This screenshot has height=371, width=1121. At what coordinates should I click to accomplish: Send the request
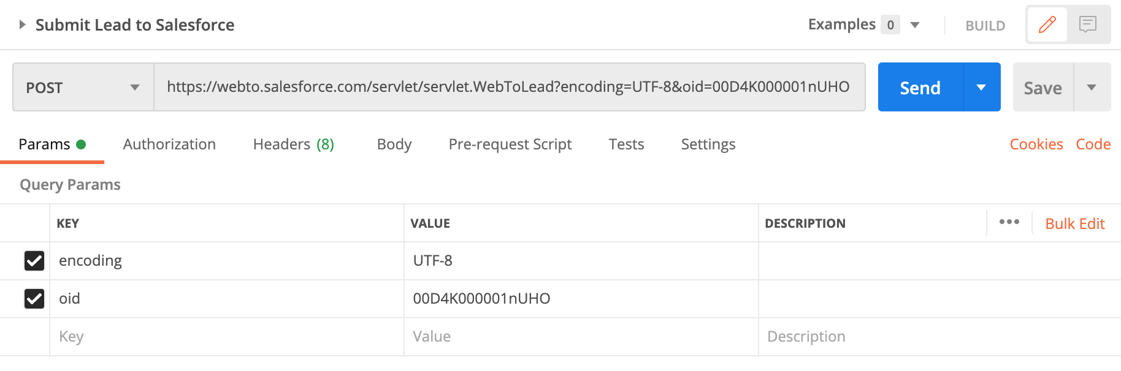pos(920,87)
